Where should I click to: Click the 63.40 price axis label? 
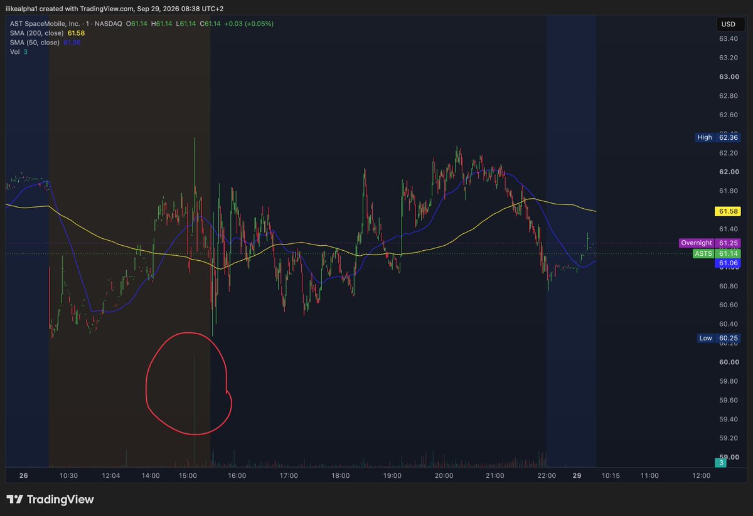tap(728, 39)
